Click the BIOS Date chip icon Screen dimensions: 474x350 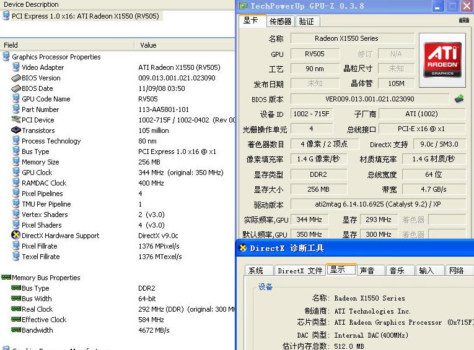(15, 88)
